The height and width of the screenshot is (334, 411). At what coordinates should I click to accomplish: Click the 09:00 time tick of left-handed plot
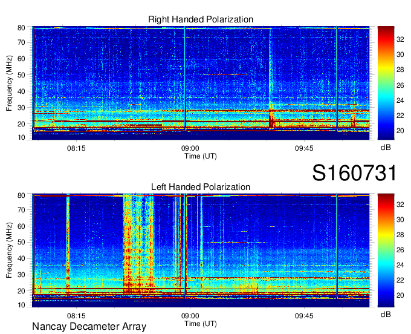(x=190, y=316)
